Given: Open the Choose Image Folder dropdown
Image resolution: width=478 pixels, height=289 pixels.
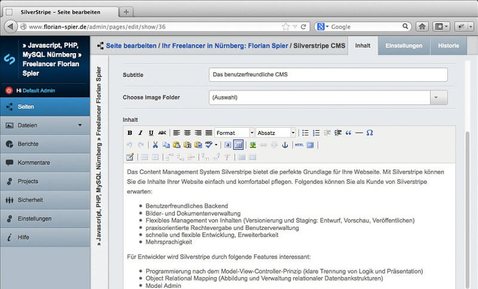Looking at the screenshot, I should [x=328, y=97].
